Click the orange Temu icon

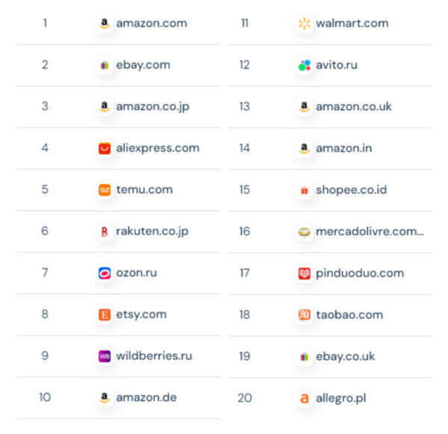[x=105, y=190]
